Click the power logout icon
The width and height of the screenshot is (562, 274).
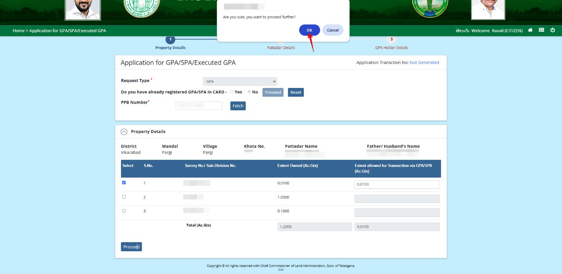tap(552, 30)
